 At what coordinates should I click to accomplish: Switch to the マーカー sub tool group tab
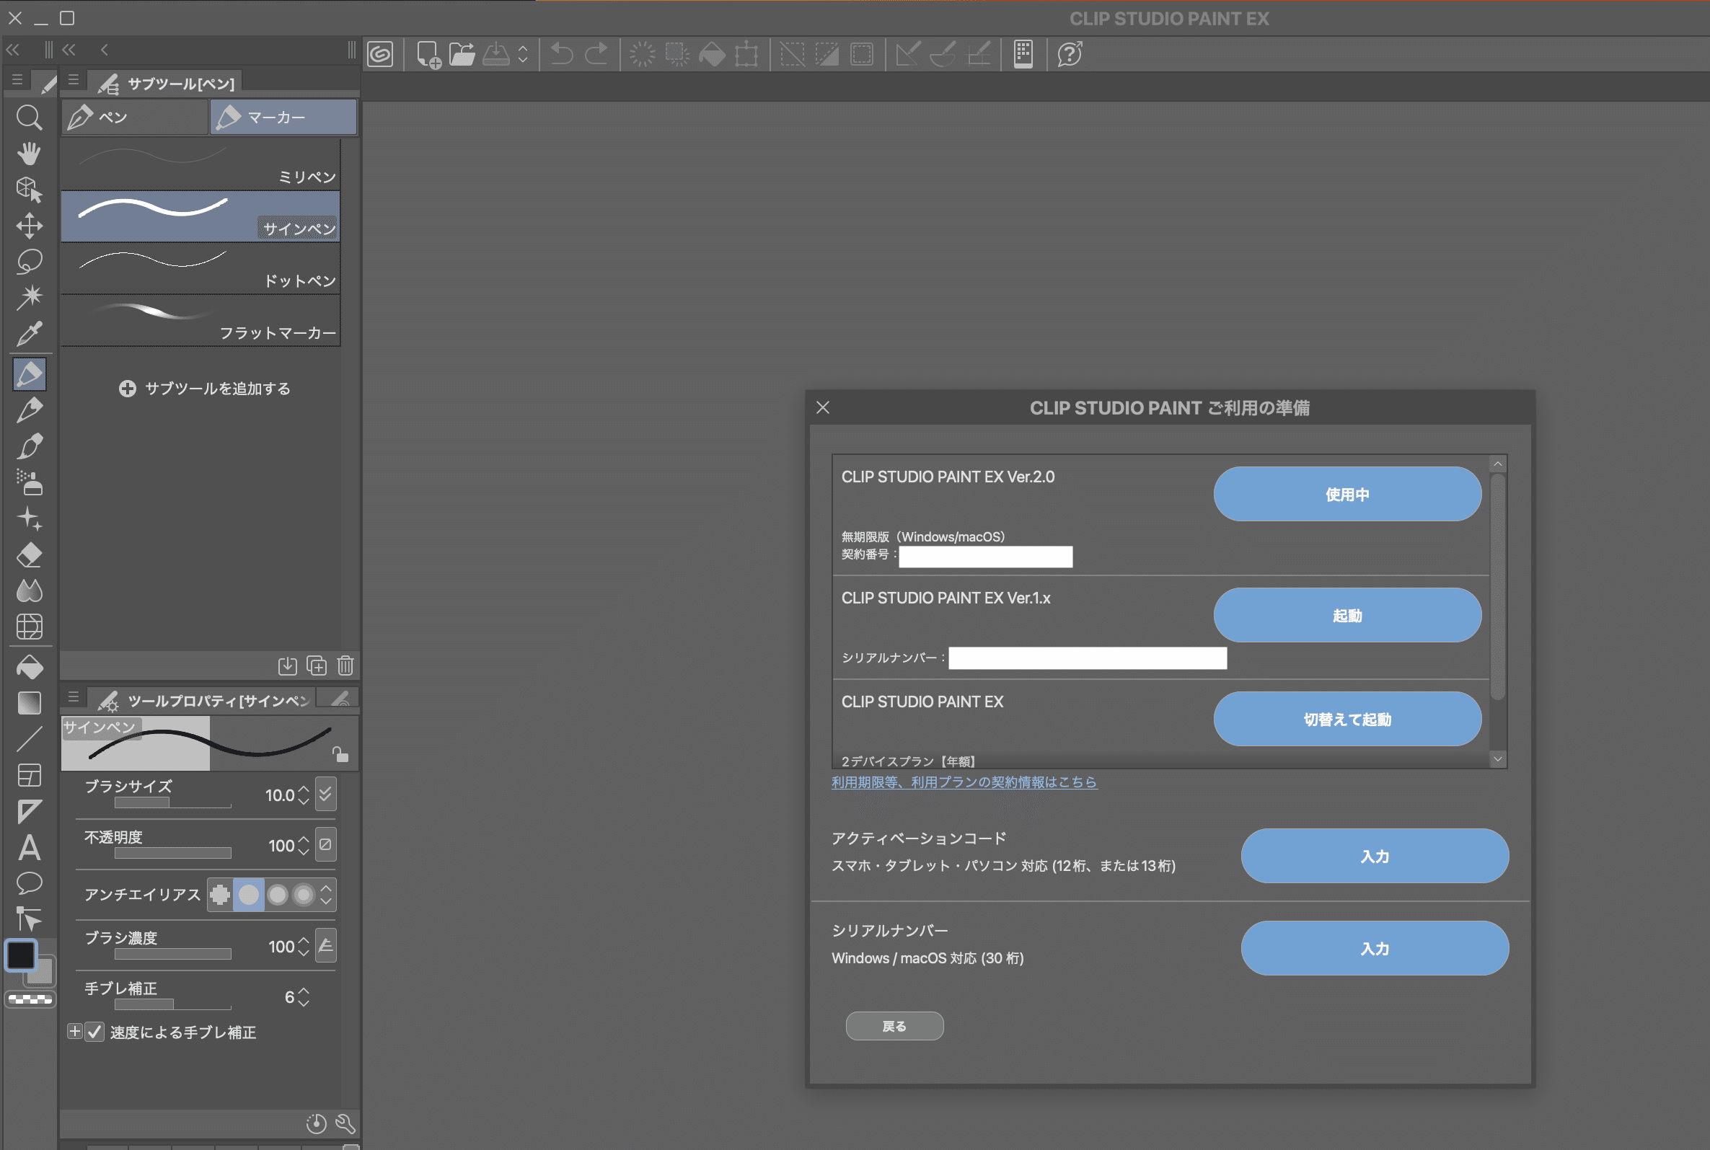coord(283,118)
